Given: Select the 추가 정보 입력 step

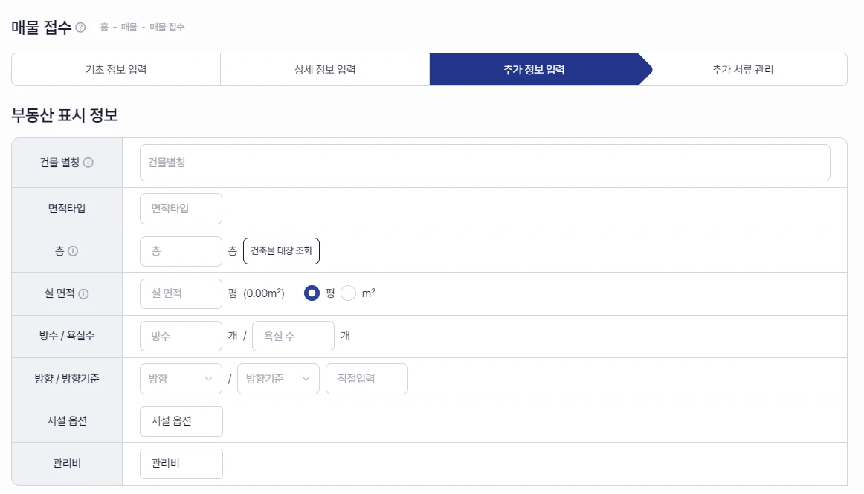Looking at the screenshot, I should (x=534, y=69).
